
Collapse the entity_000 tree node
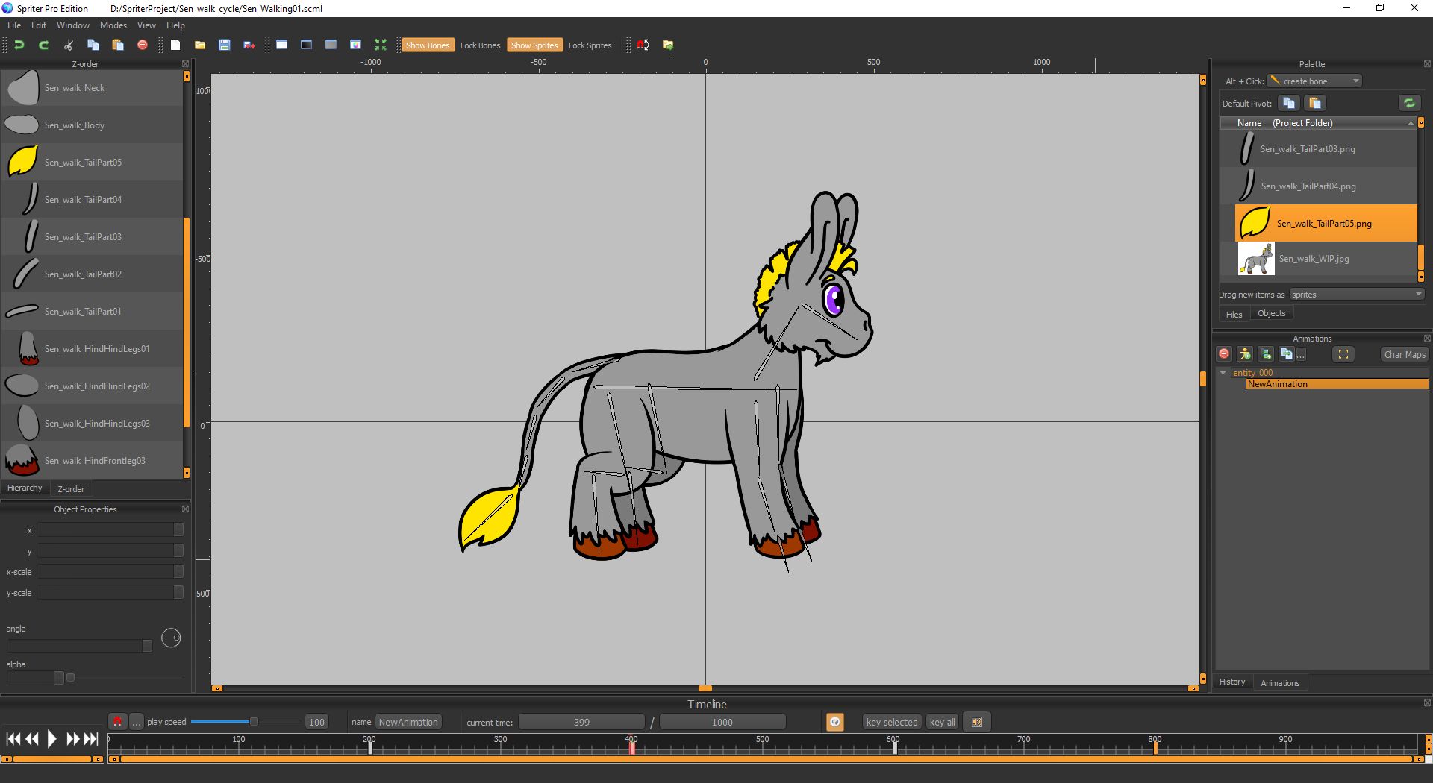click(1223, 373)
